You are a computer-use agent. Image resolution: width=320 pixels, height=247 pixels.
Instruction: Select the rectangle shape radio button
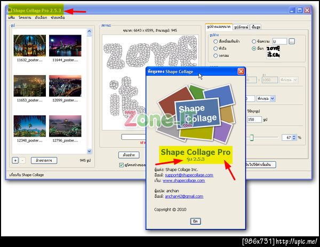215,42
